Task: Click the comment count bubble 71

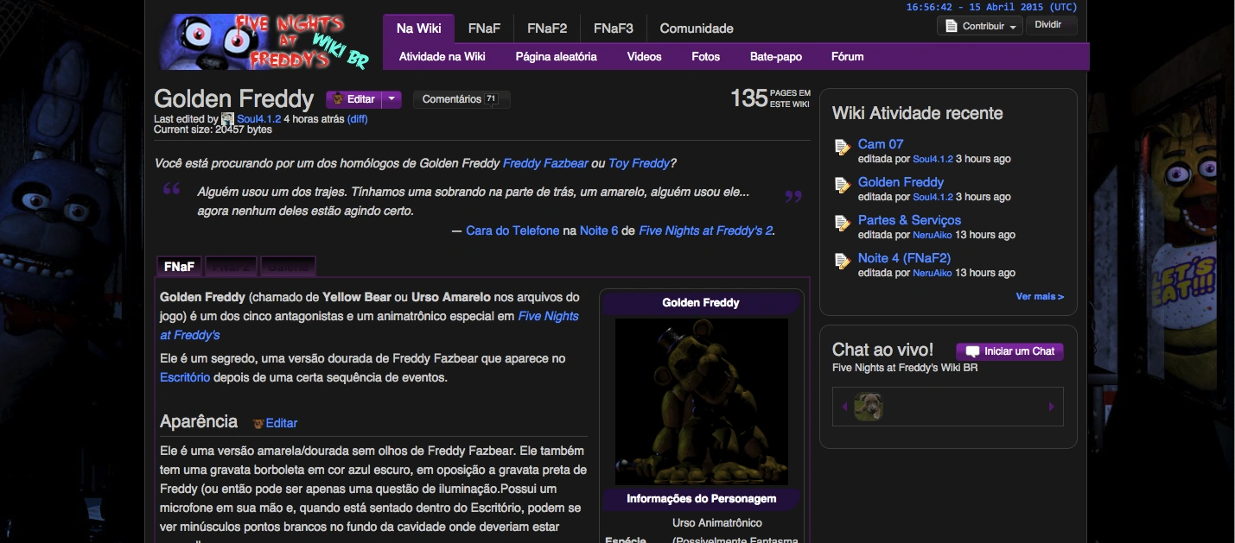Action: pos(491,99)
